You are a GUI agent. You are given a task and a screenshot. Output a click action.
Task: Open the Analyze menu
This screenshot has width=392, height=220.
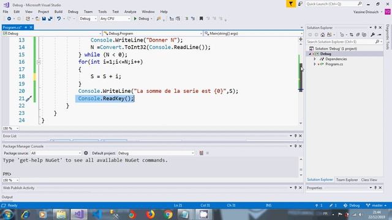(x=130, y=12)
